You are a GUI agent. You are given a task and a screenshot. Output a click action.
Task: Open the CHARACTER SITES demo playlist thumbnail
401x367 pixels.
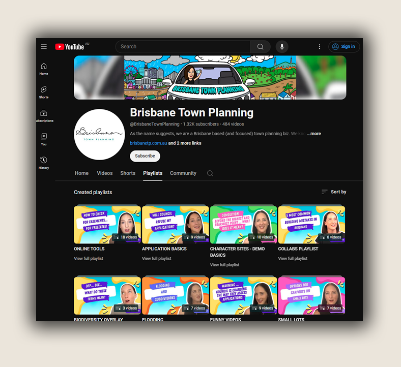click(x=243, y=225)
